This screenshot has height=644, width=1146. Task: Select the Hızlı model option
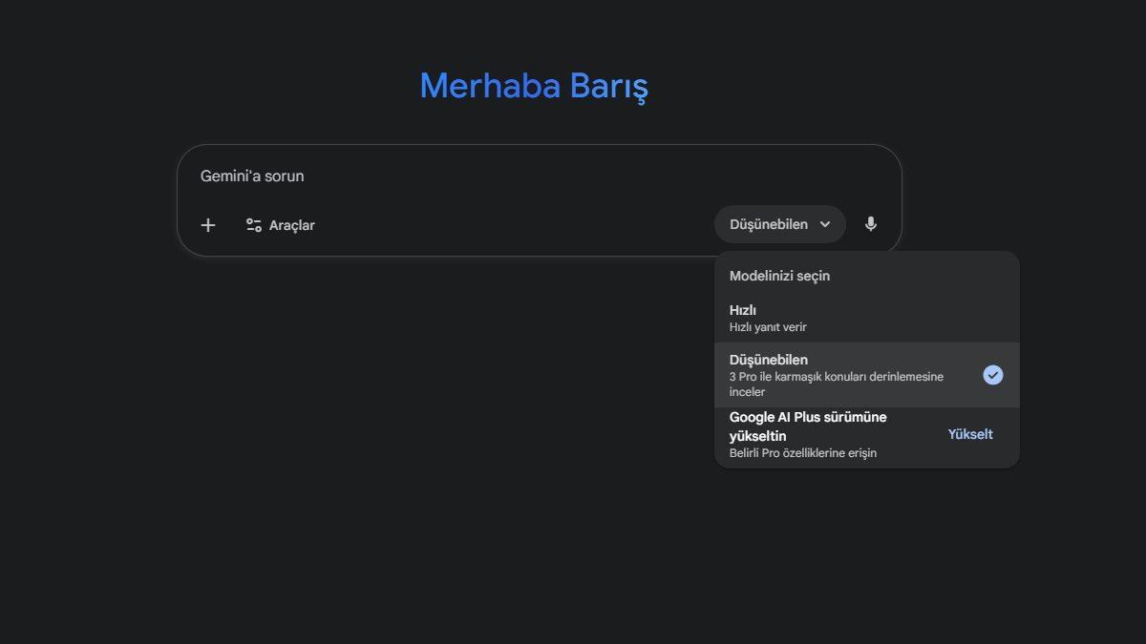click(743, 310)
